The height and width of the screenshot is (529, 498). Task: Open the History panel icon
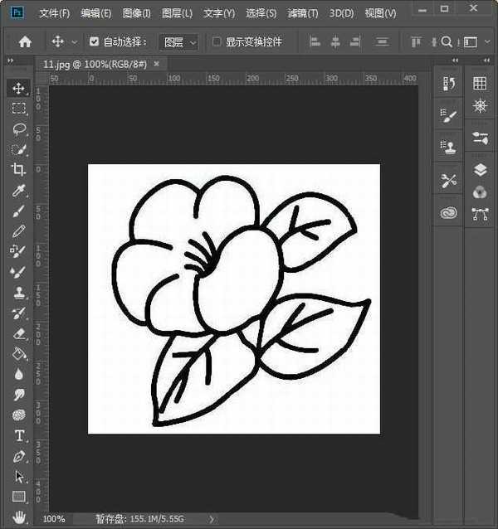click(449, 84)
